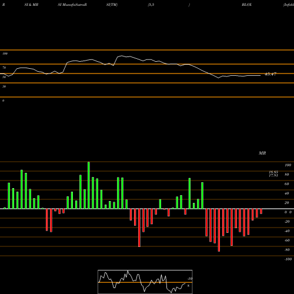Click the MR axis label -100
The width and height of the screenshot is (294, 294).
288,259
